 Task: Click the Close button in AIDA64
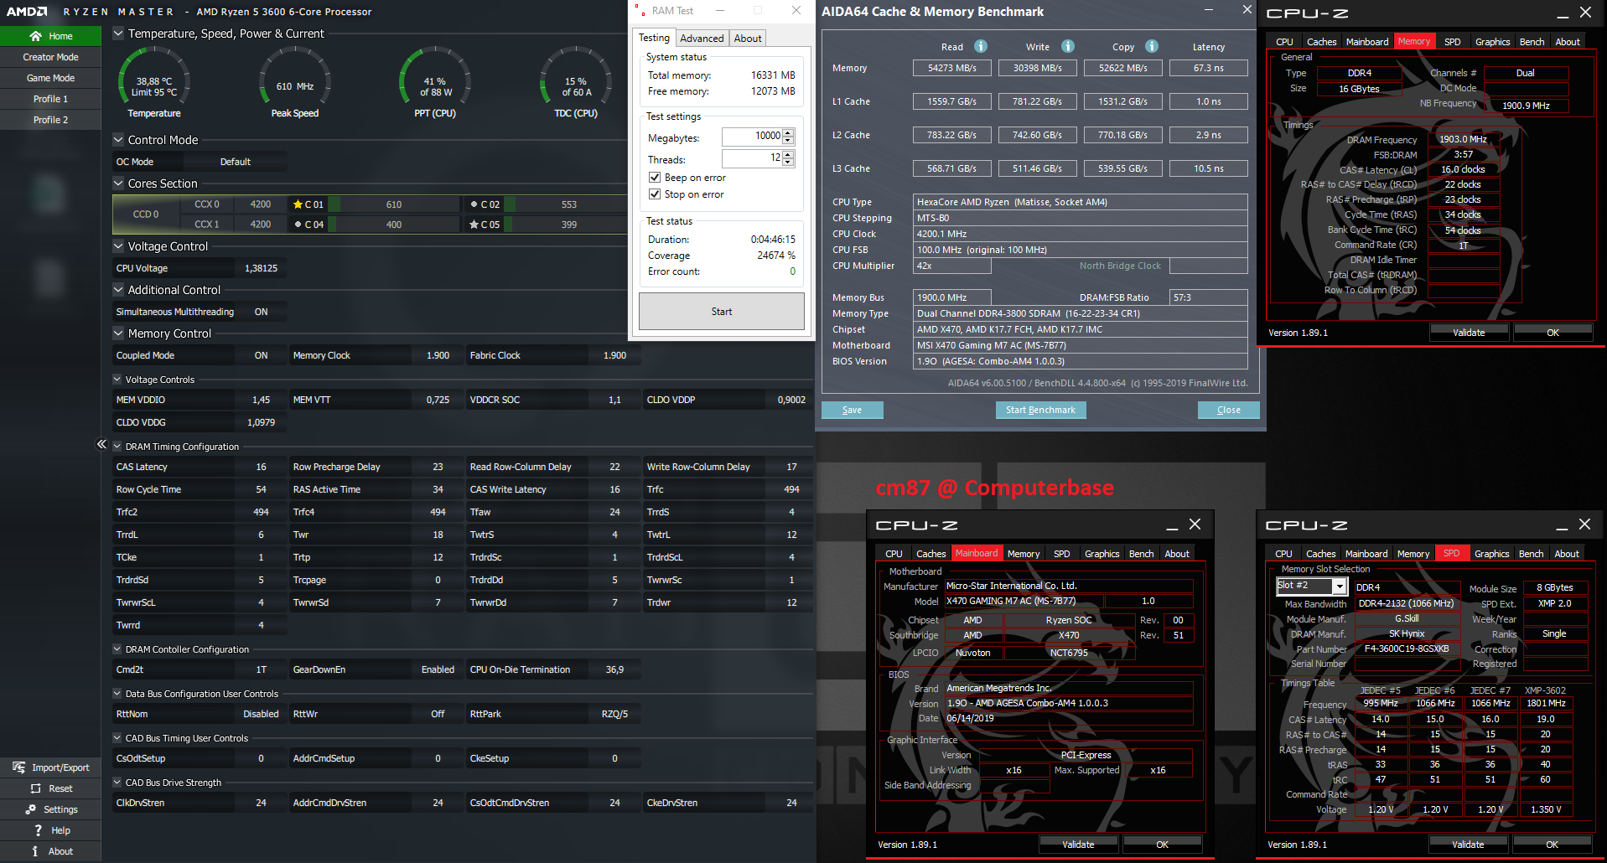coord(1228,410)
